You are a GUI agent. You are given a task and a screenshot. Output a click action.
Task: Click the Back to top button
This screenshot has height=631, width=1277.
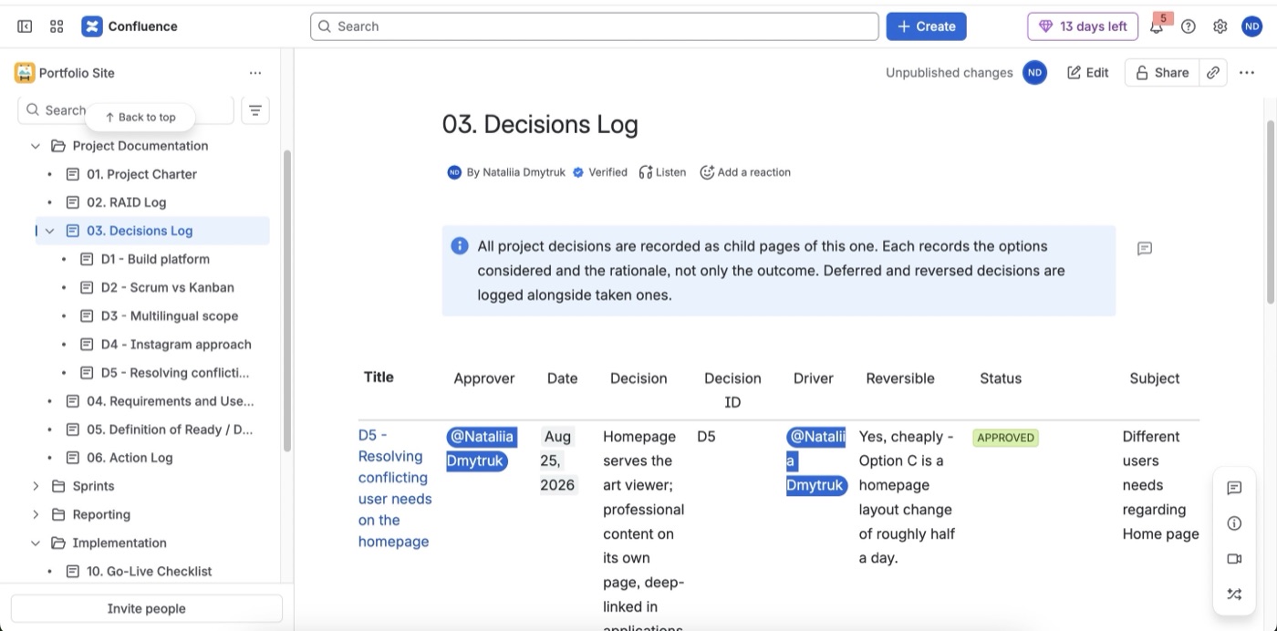140,117
